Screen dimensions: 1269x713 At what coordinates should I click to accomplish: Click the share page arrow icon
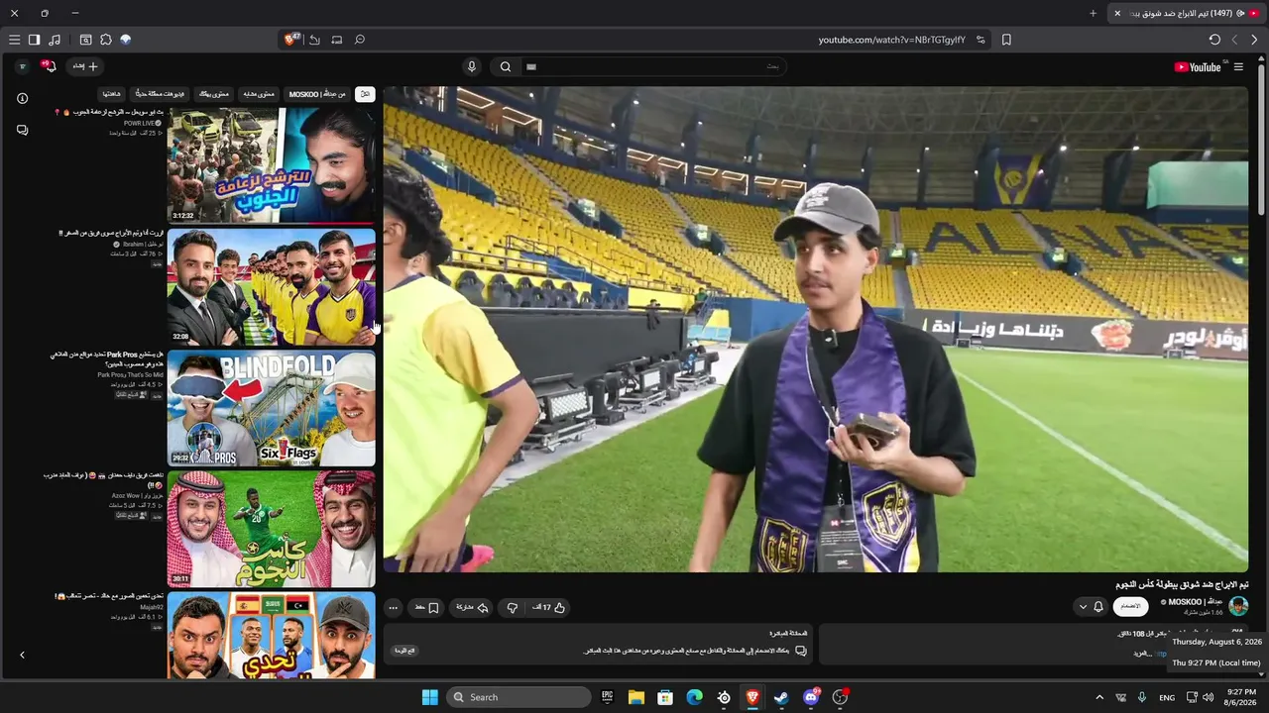click(x=314, y=40)
